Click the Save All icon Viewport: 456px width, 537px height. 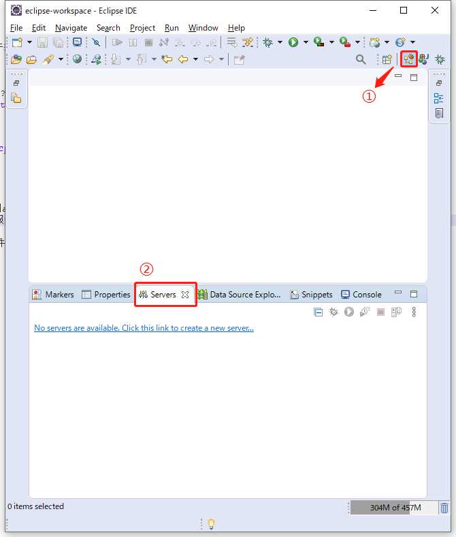pyautogui.click(x=59, y=42)
